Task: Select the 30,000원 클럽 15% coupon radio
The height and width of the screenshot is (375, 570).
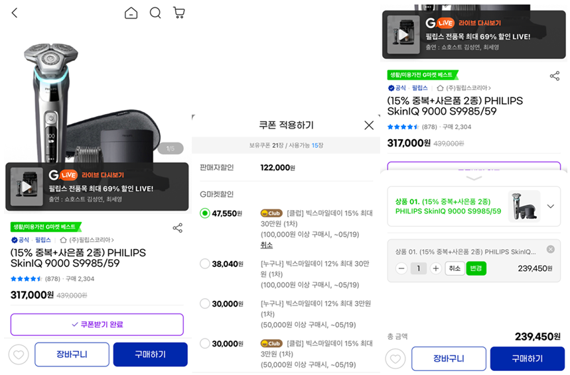Action: point(205,343)
